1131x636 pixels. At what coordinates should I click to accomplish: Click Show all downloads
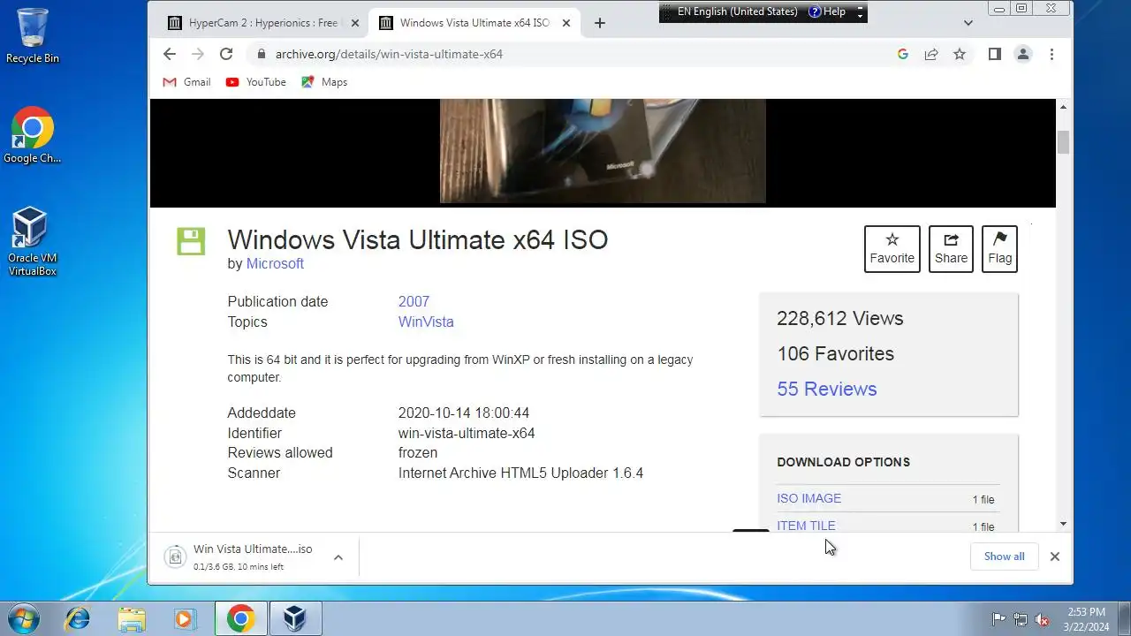pyautogui.click(x=1005, y=556)
